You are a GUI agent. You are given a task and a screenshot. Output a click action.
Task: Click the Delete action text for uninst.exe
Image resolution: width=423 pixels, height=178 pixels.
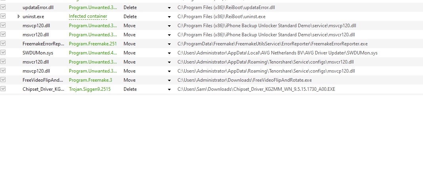pos(130,17)
